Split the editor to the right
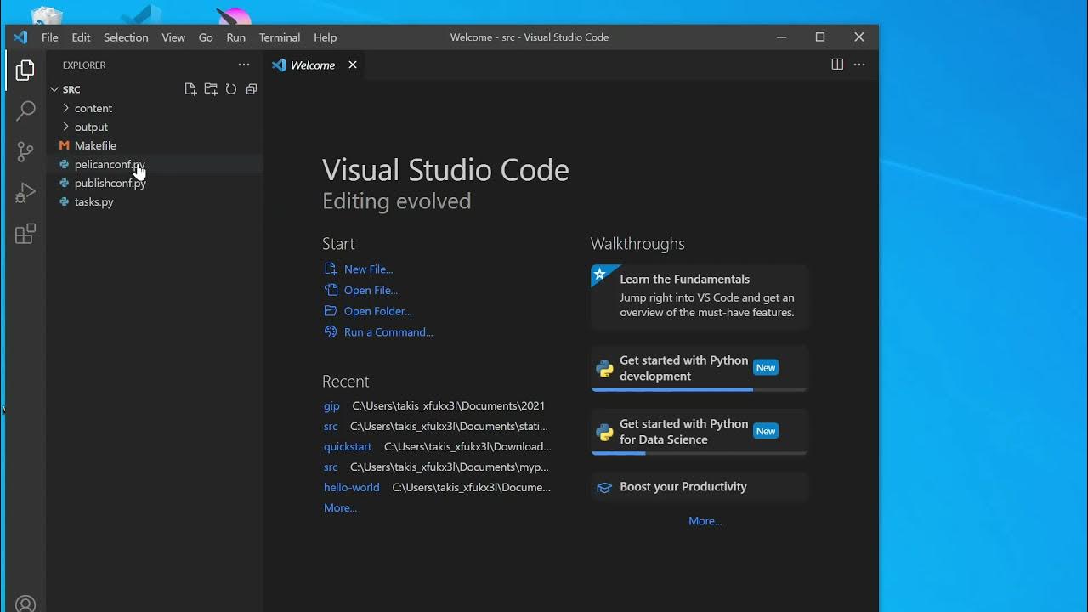 837,65
